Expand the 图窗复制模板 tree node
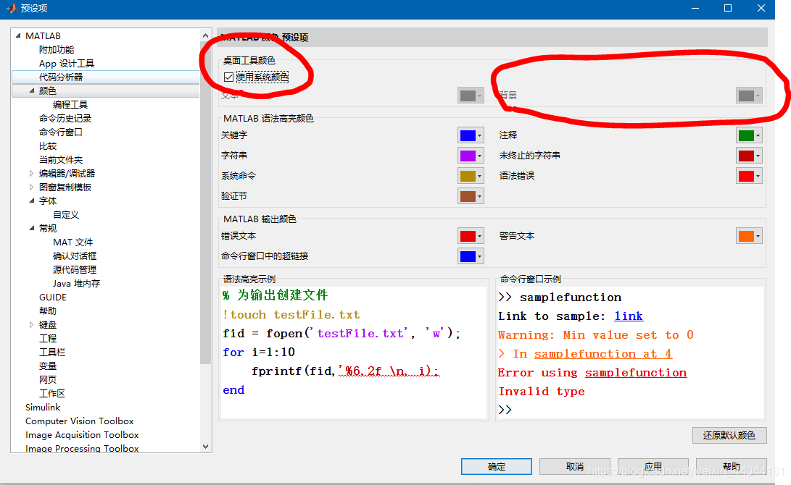 pos(31,187)
